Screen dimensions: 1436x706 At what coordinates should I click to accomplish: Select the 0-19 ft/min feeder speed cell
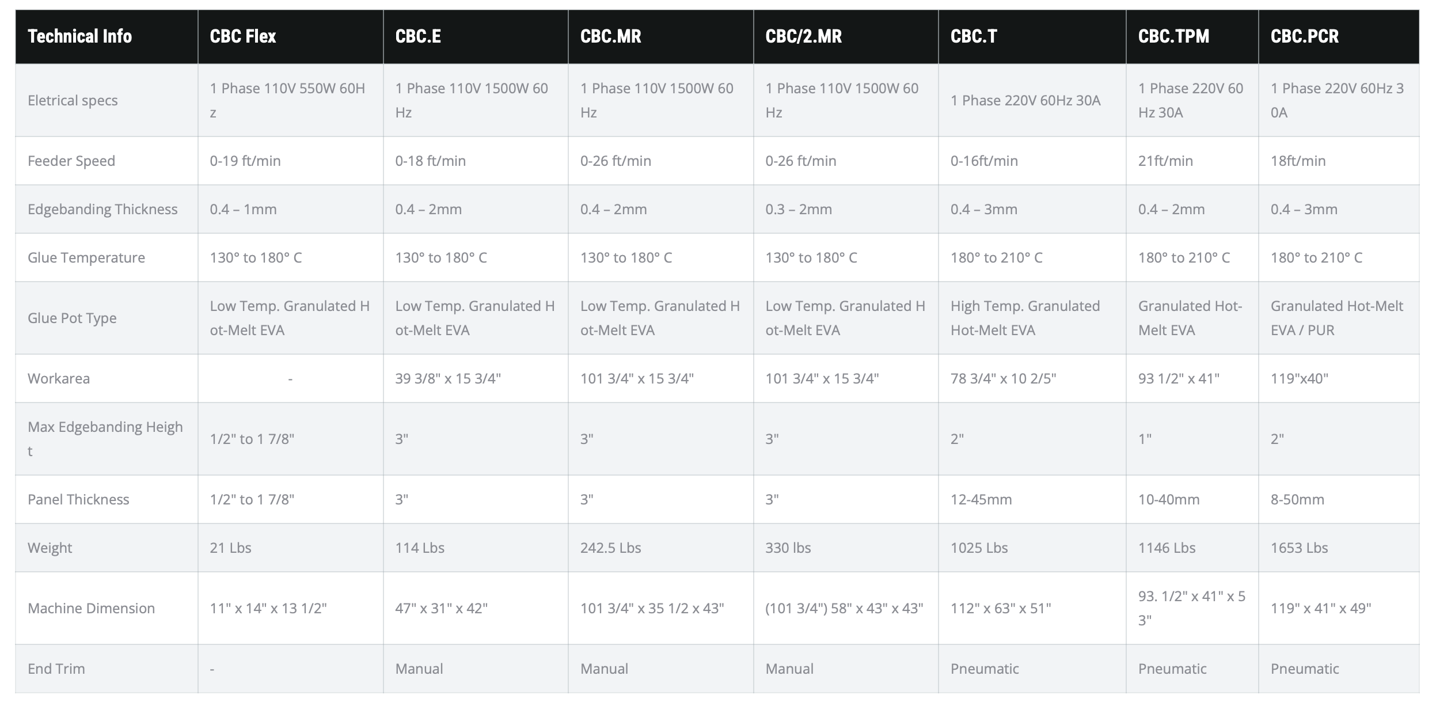tap(245, 161)
